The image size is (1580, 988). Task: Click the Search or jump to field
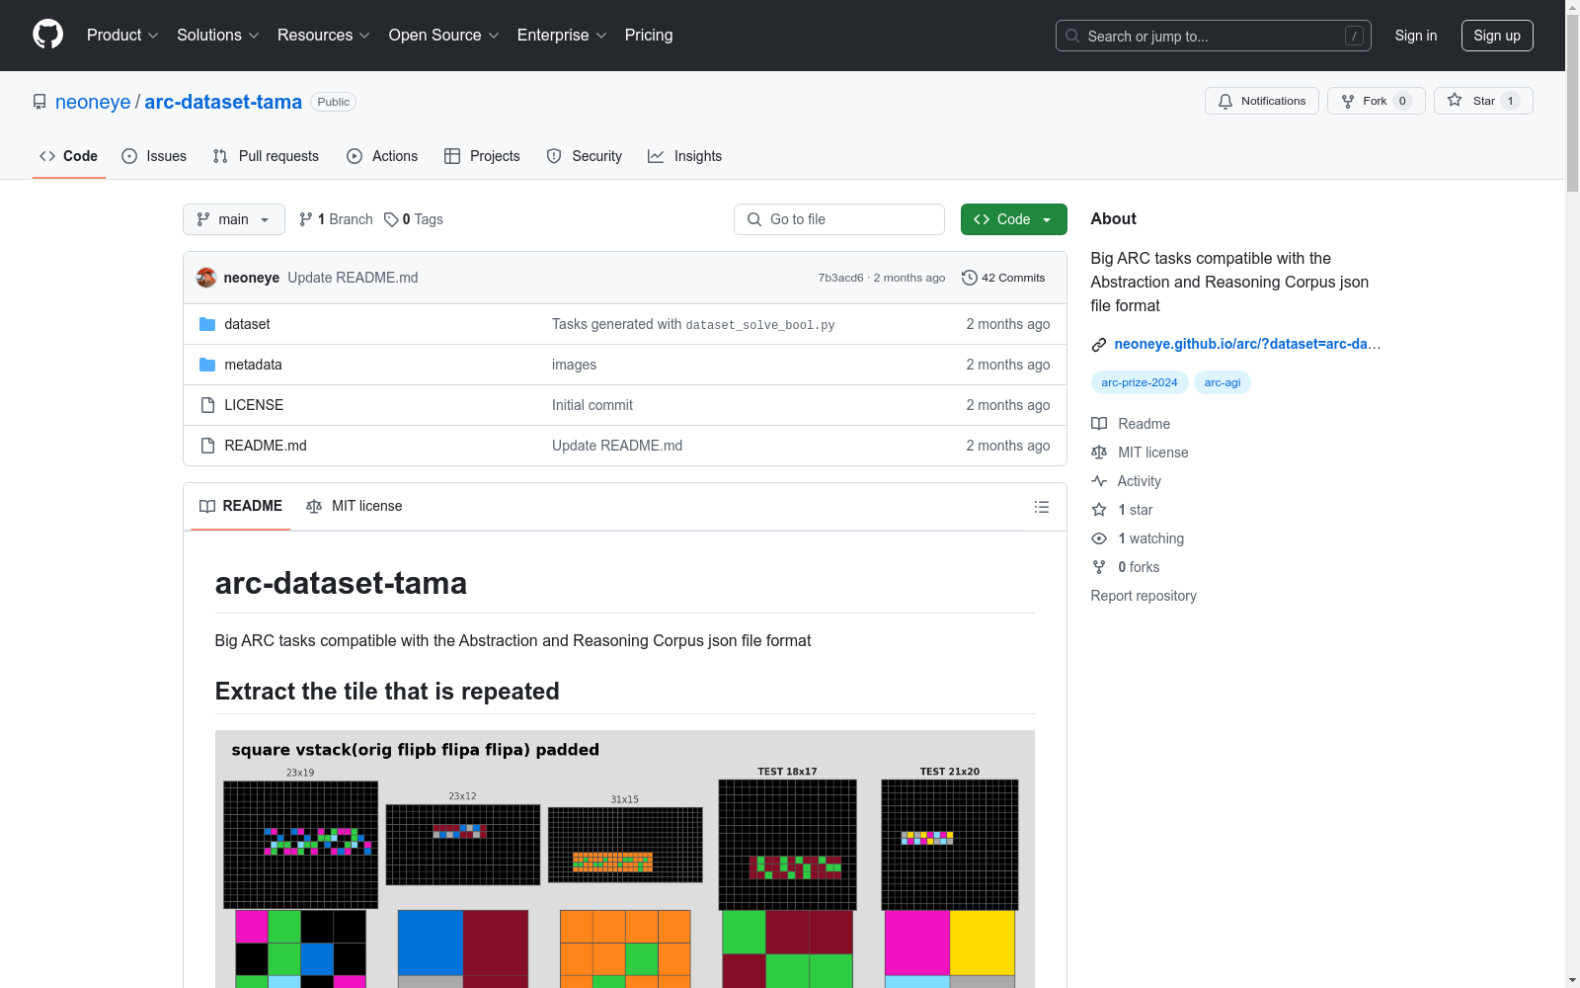tap(1213, 36)
